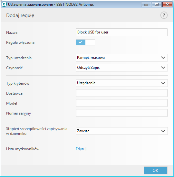Maximize the ESET advanced settings window
Screen dimensions: 174x177
tap(157, 5)
